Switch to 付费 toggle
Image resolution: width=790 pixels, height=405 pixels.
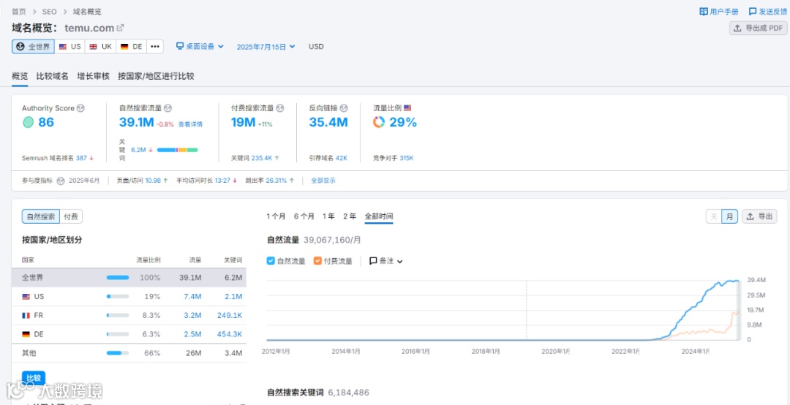pyautogui.click(x=71, y=216)
